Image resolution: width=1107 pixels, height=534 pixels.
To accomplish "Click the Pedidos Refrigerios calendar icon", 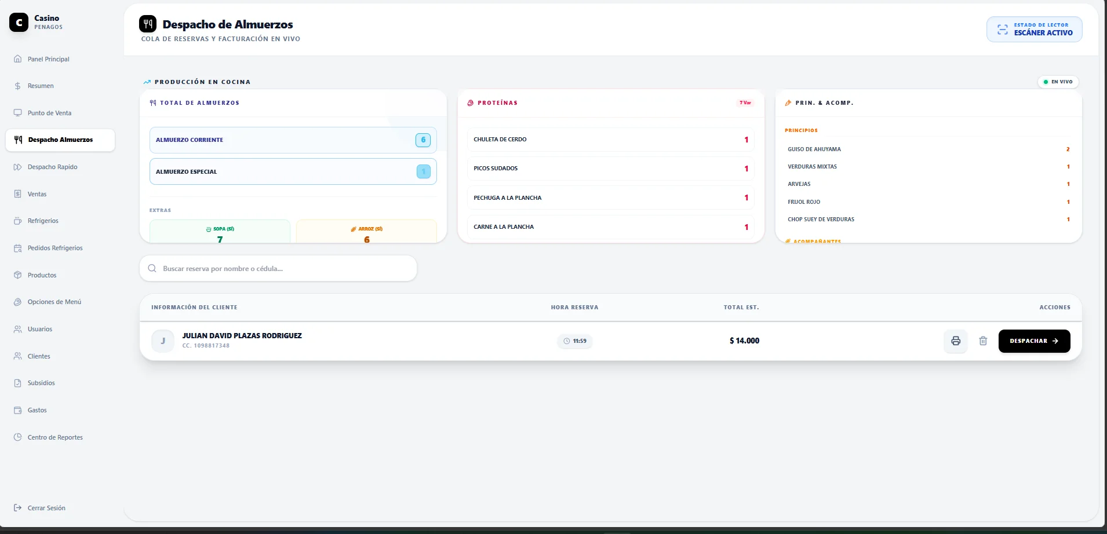I will pos(18,248).
